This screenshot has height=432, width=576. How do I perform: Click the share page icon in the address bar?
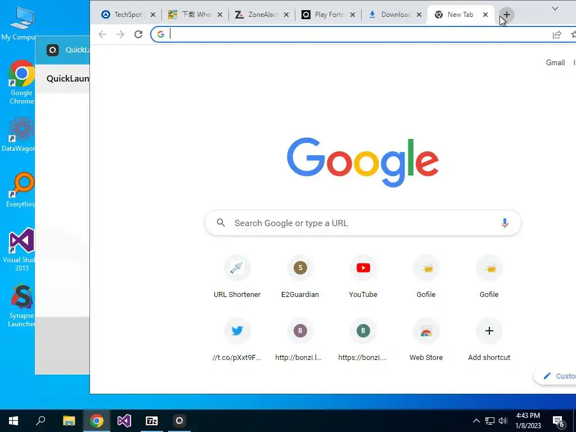557,34
